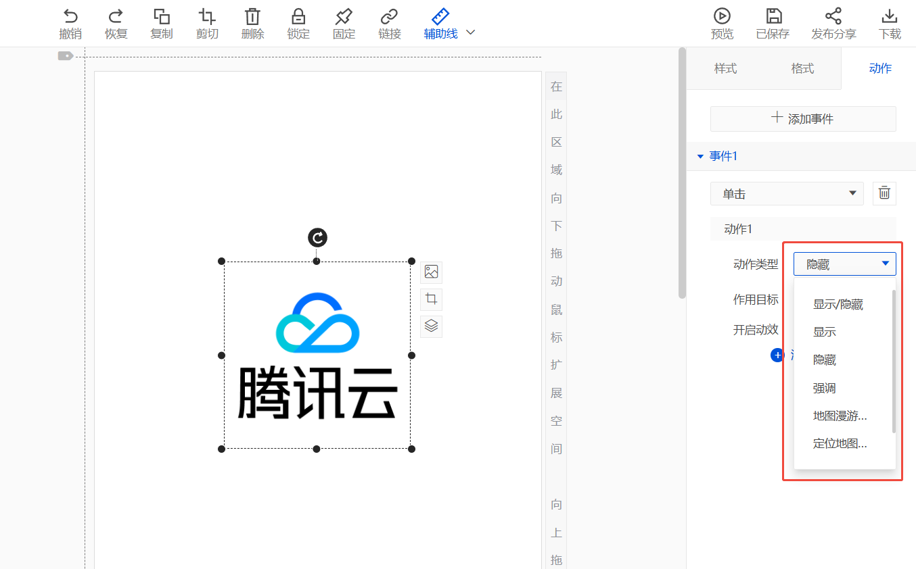Select the Cut (剪切) tool

(207, 17)
